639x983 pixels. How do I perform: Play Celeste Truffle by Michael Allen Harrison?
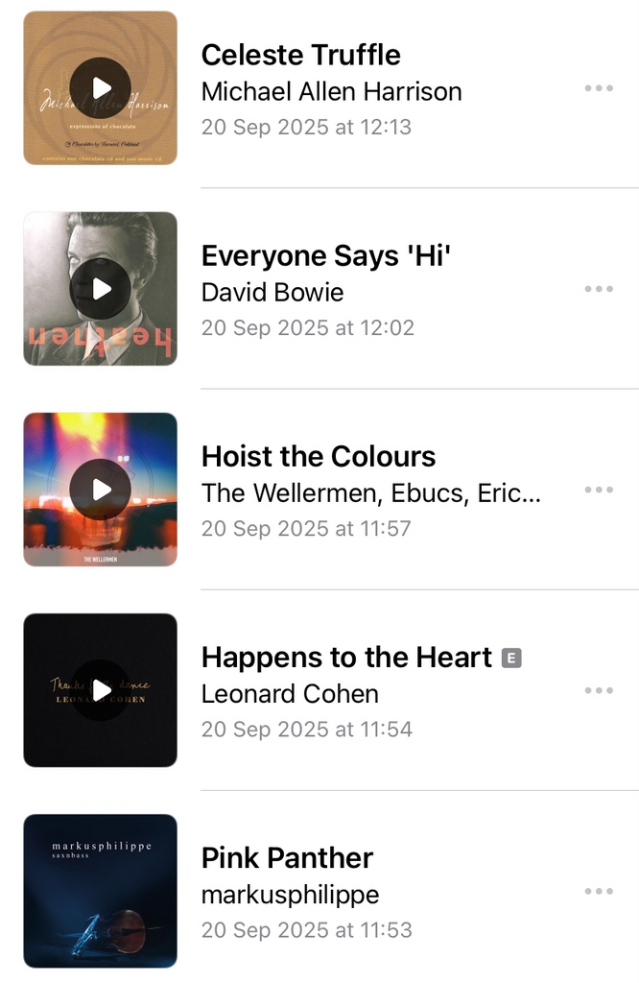coord(101,88)
